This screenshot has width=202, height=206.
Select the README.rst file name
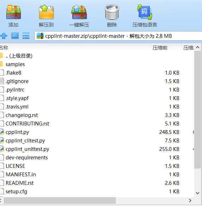pyautogui.click(x=19, y=183)
